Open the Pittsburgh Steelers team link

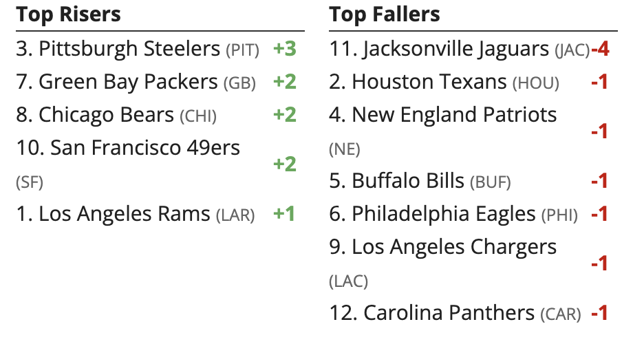coord(129,49)
